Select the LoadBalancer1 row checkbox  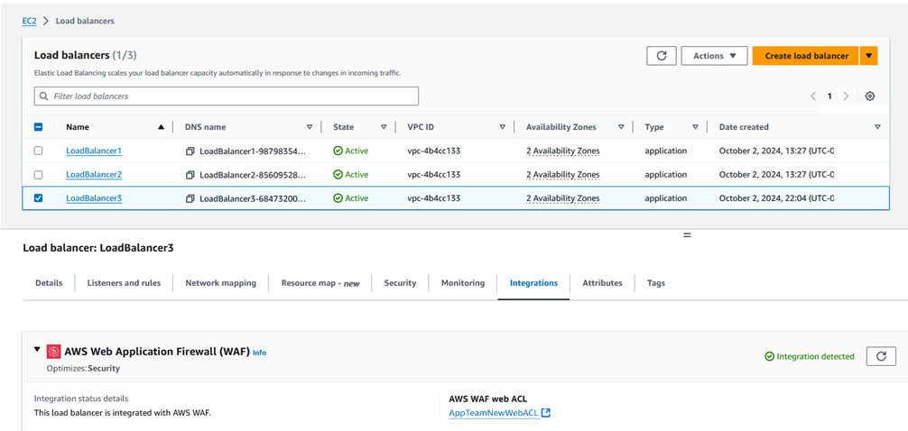(x=38, y=151)
